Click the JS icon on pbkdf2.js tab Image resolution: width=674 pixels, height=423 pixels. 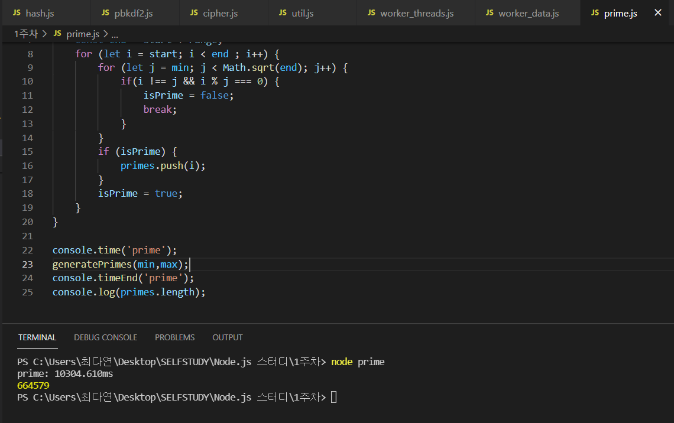(105, 13)
